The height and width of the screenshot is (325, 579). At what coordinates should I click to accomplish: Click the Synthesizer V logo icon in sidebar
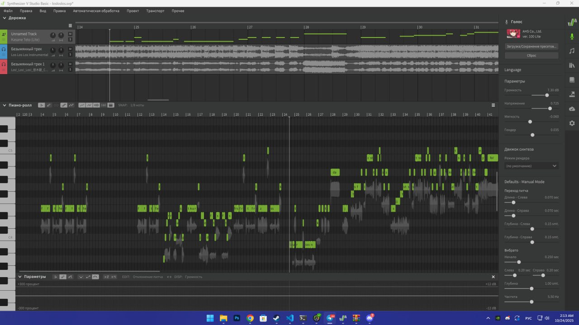(572, 22)
